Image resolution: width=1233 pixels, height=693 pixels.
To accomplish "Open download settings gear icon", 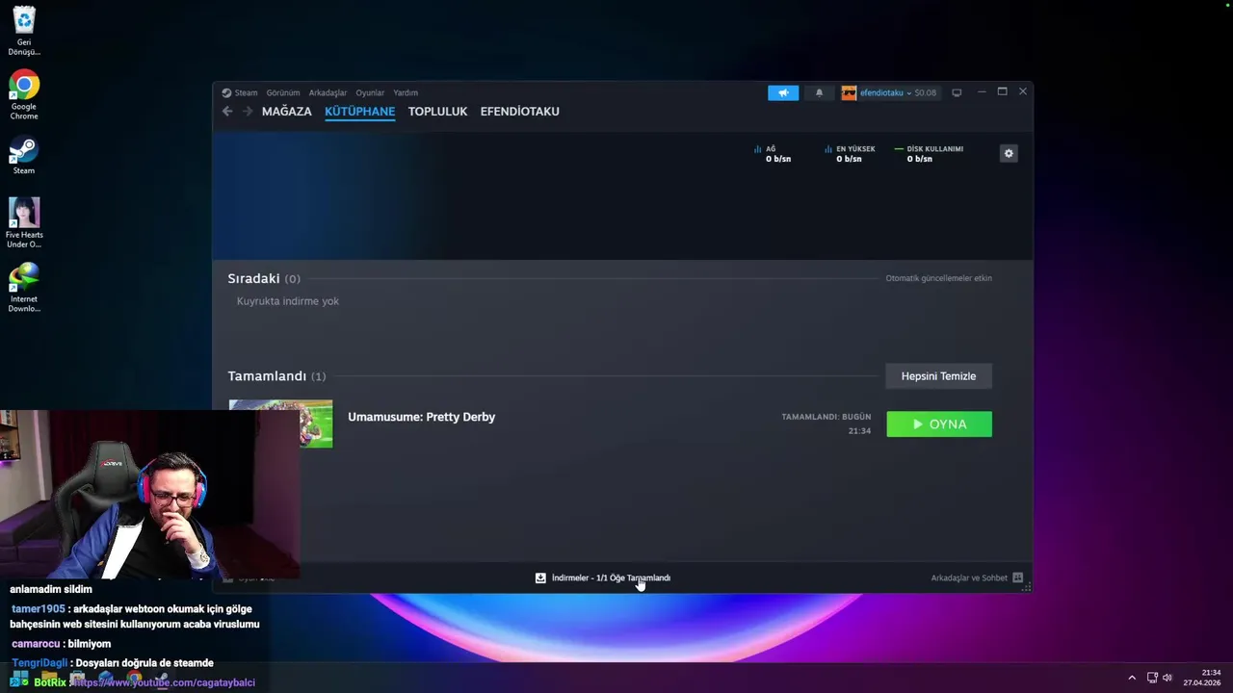I will 1009,153.
